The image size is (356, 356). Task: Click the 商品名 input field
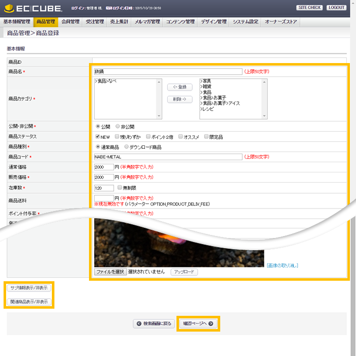(168, 72)
